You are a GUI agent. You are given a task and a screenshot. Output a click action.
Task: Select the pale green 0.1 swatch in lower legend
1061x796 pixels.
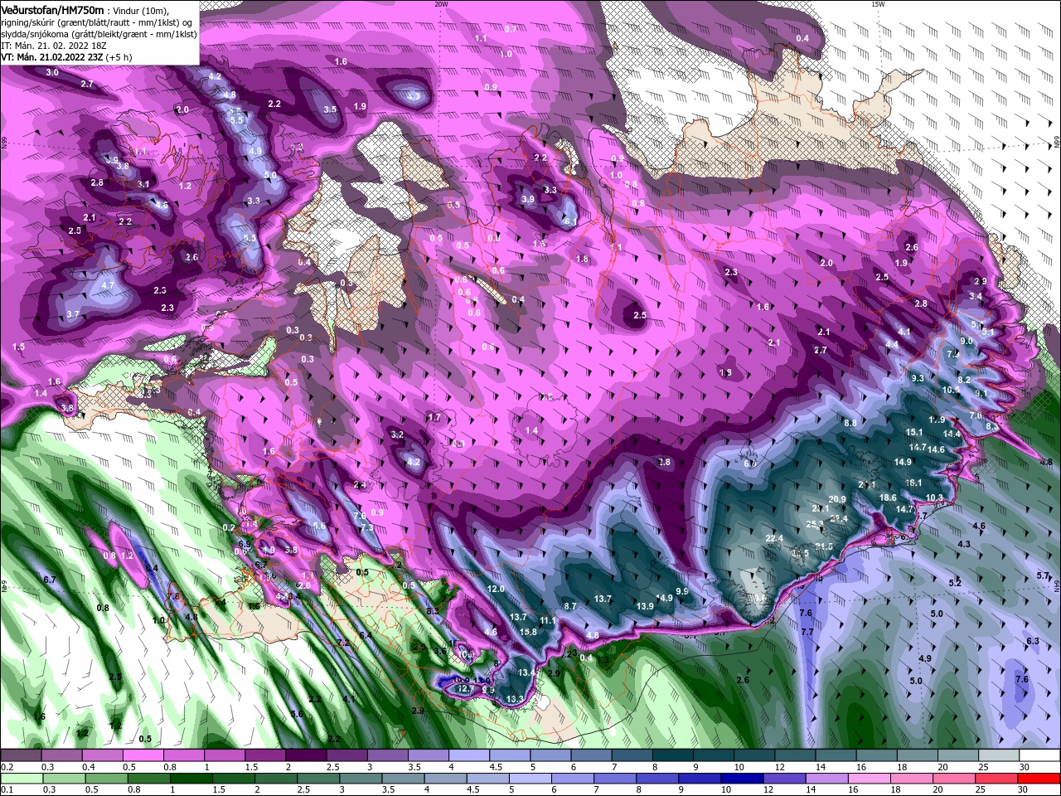point(22,779)
